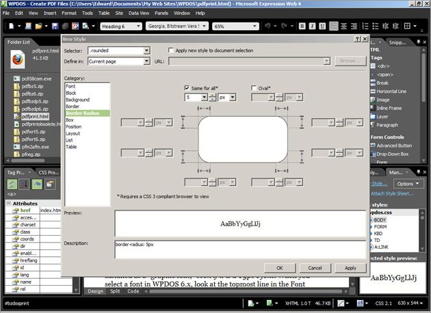Open the Panels menu
Image resolution: width=431 pixels, height=313 pixels.
coord(161,13)
